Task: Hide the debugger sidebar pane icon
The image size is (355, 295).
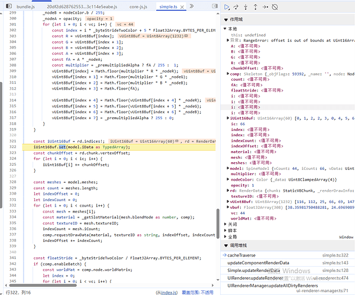Action: (x=214, y=6)
